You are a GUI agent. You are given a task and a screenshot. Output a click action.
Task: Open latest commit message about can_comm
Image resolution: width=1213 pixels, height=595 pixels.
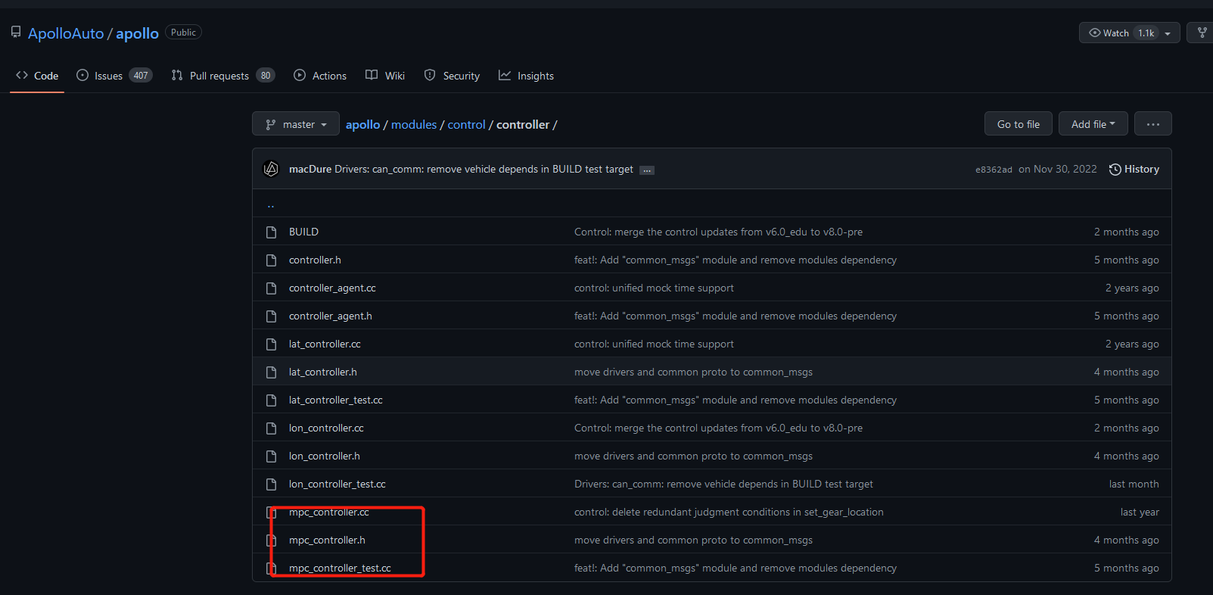click(484, 169)
